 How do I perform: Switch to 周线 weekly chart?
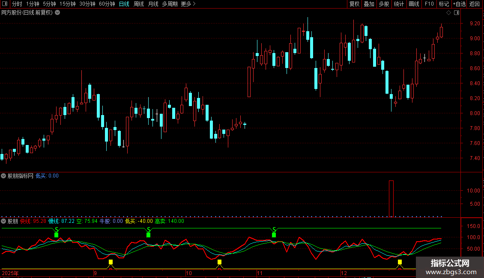click(139, 4)
